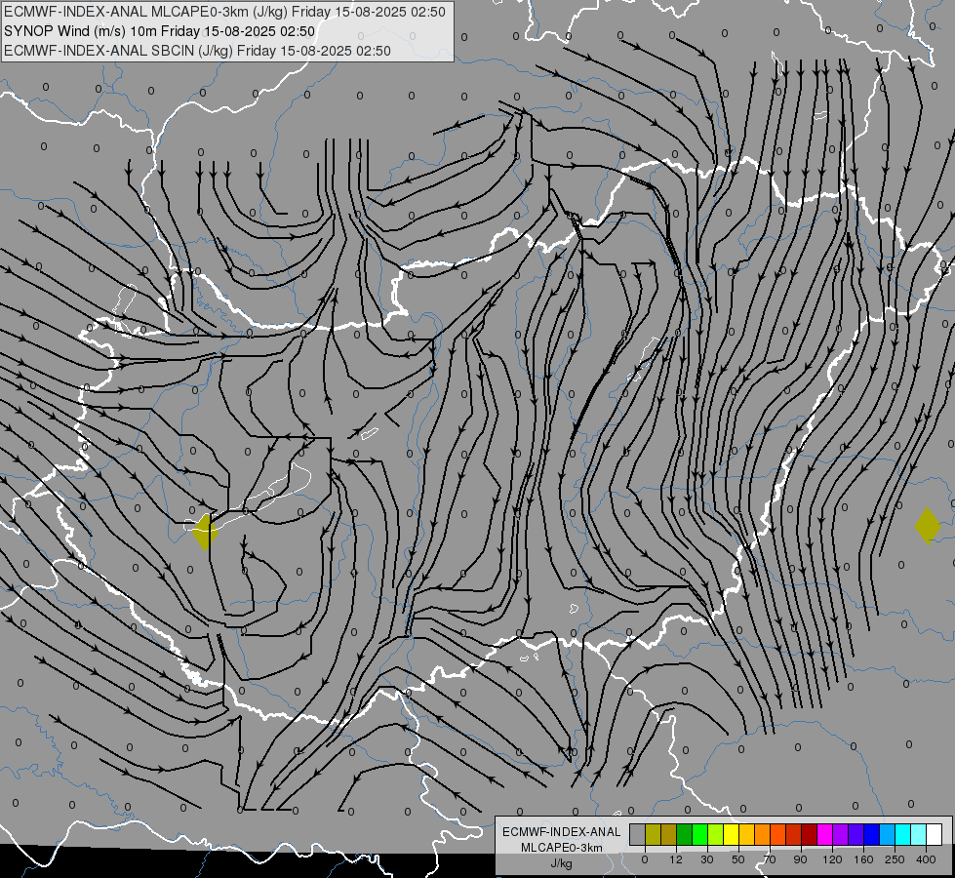Click the grey swatch in the MLCAPE legend
This screenshot has height=878, width=955.
638,834
